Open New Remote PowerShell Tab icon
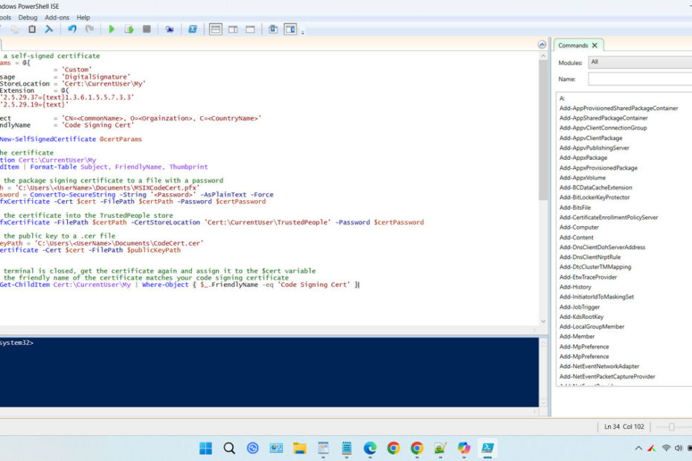This screenshot has height=461, width=692. point(170,29)
